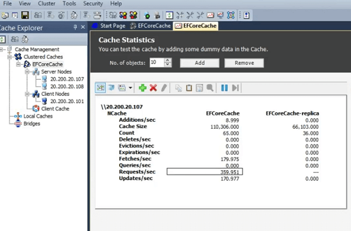Increase No. of objects with up arrow
351x231 pixels.
(168, 60)
